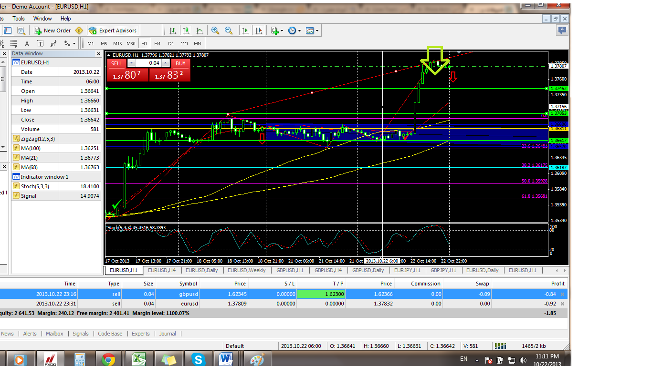The width and height of the screenshot is (652, 366).
Task: Open Google Chrome from the taskbar
Action: 108,359
